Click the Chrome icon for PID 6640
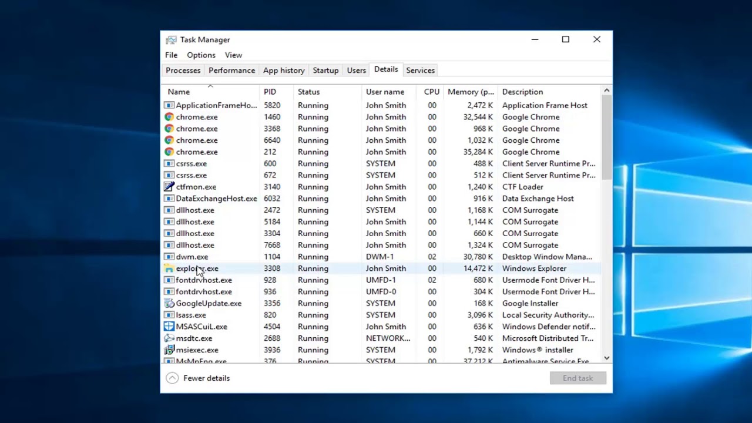This screenshot has height=423, width=752. click(169, 140)
